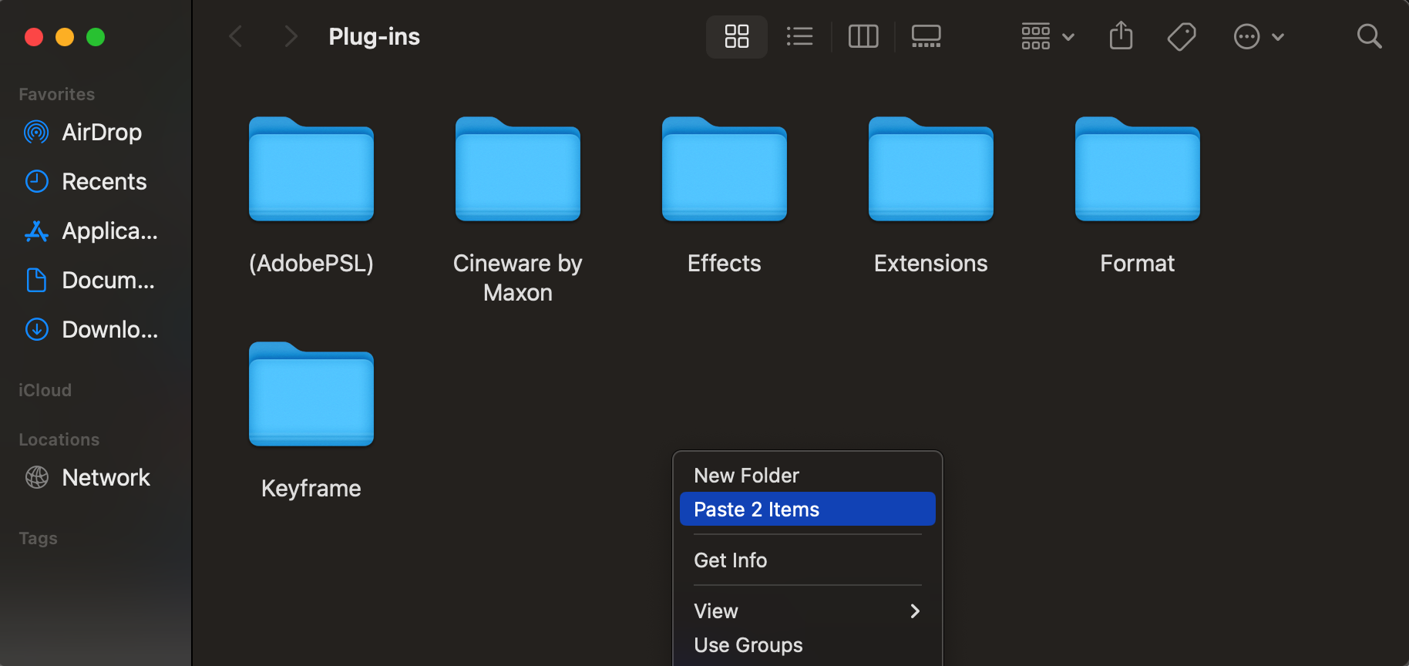Click the Edit Tags icon
This screenshot has width=1409, height=666.
[1181, 36]
